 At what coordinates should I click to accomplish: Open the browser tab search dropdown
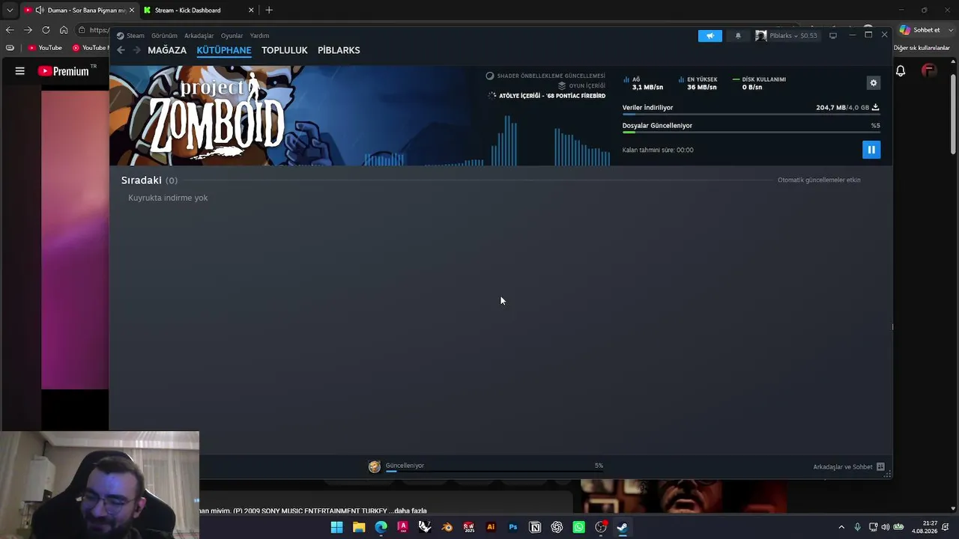(x=10, y=10)
